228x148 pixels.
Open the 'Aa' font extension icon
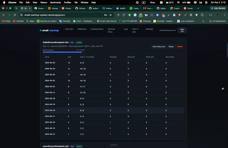pyautogui.click(x=135, y=15)
